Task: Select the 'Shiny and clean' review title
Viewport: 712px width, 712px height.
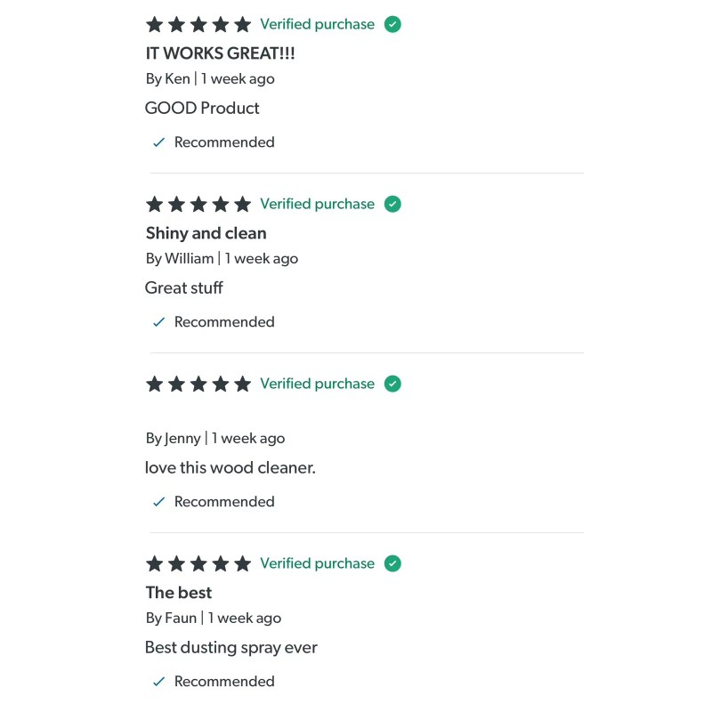Action: click(x=206, y=233)
